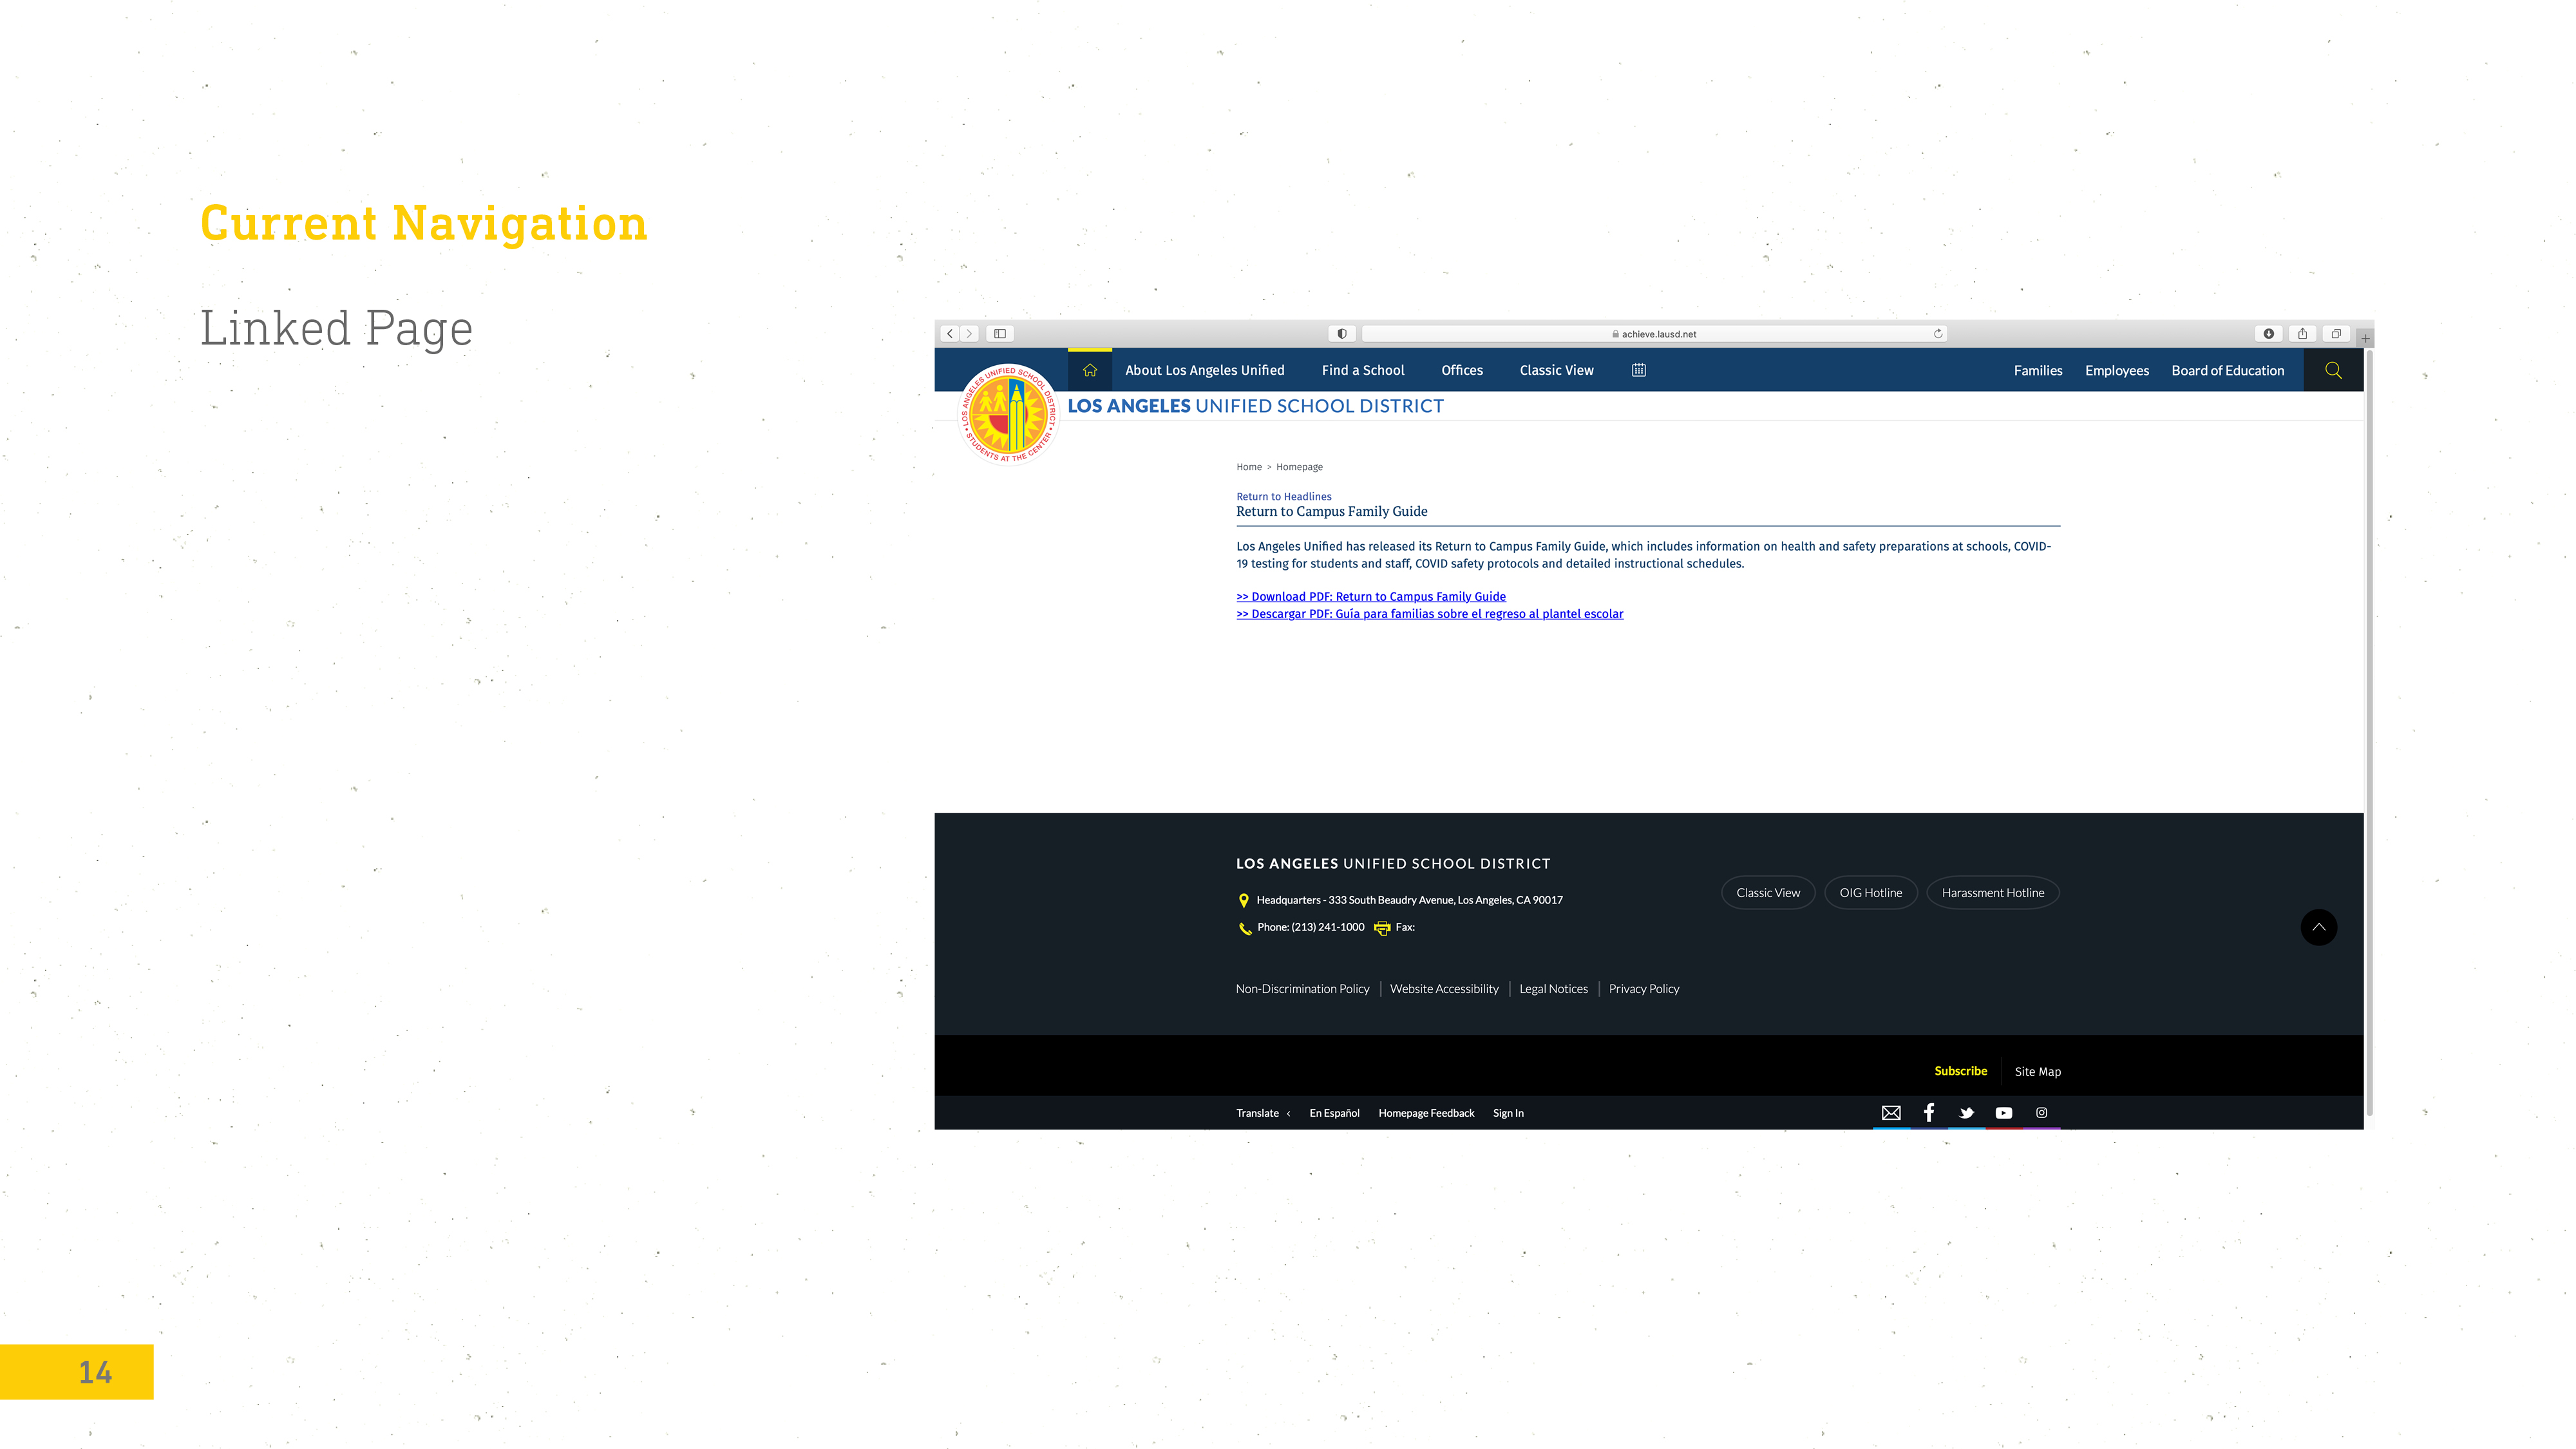Click the Return to Headlines link
Screen dimensions: 2576x1449
tap(1283, 497)
